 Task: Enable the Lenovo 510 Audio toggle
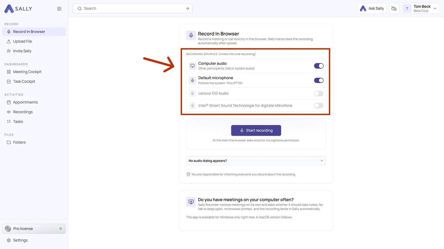coord(319,94)
